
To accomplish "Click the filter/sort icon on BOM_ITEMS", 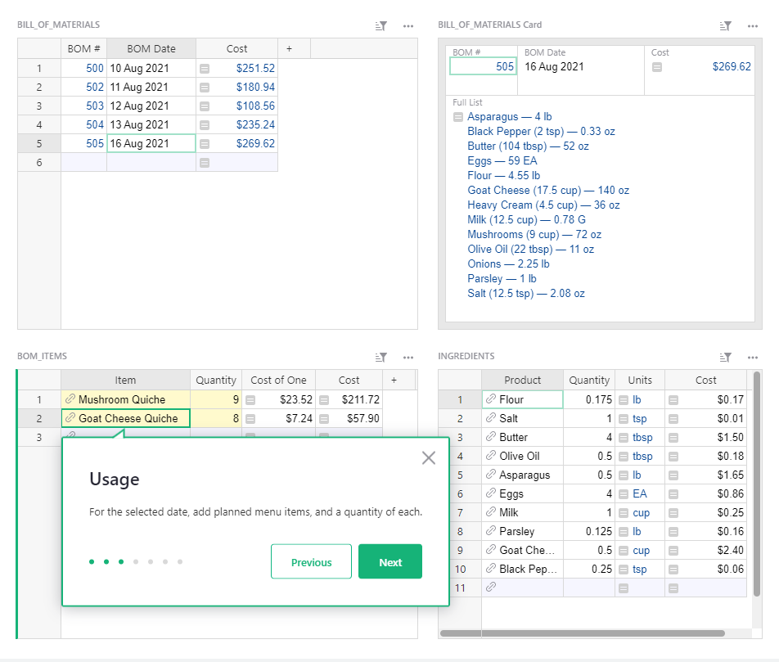I will point(380,357).
